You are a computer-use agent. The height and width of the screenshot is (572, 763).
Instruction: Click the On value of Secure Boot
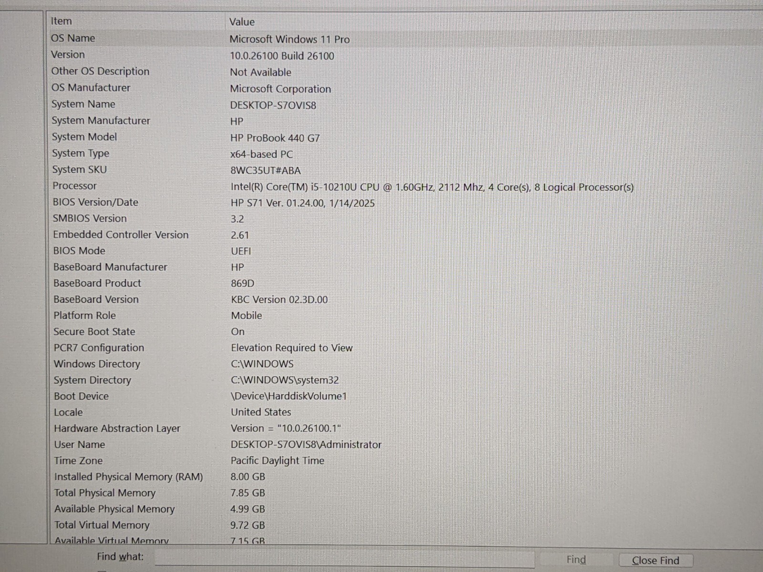click(x=237, y=332)
